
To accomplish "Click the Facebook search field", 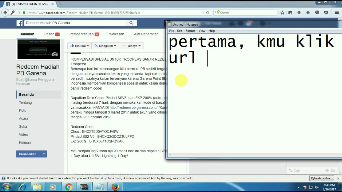I will tap(75, 23).
